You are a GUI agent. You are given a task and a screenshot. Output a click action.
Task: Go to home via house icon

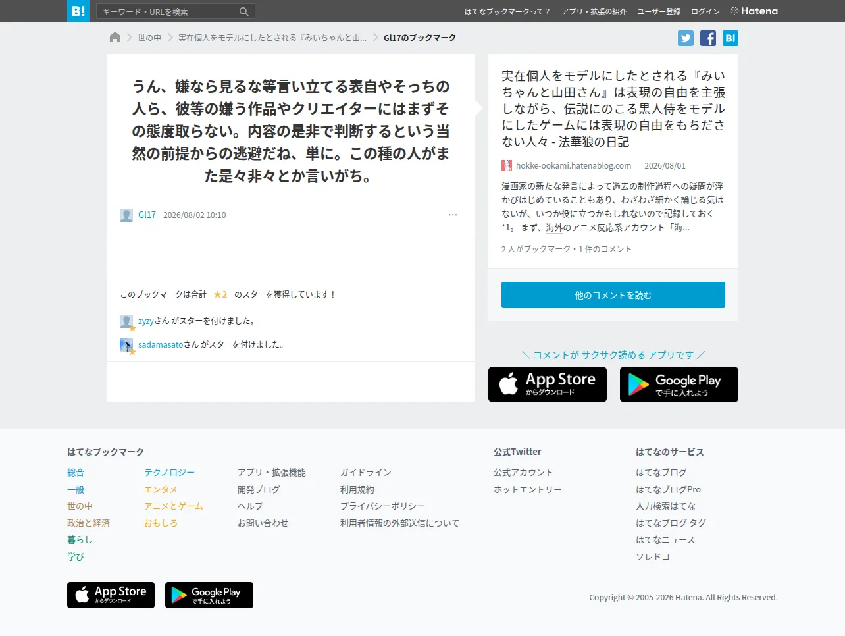pos(115,38)
